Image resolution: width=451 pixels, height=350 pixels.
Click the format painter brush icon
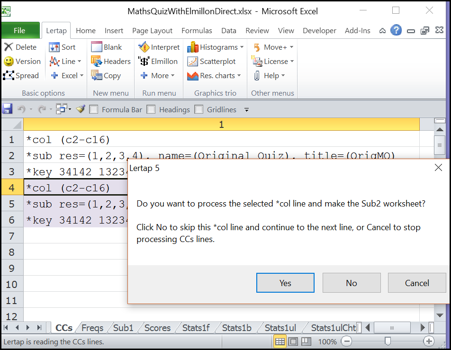pos(81,109)
